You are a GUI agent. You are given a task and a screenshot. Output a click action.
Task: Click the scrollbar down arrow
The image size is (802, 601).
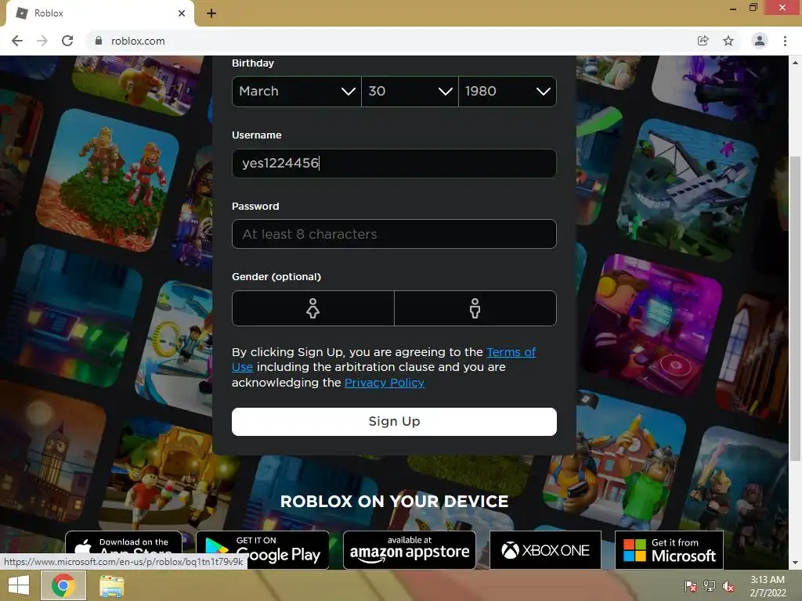(795, 563)
